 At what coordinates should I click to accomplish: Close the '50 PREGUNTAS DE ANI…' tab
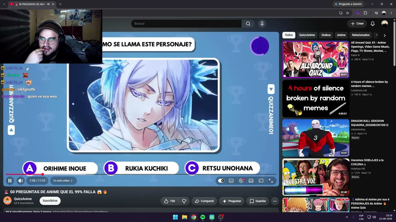coord(53,4)
